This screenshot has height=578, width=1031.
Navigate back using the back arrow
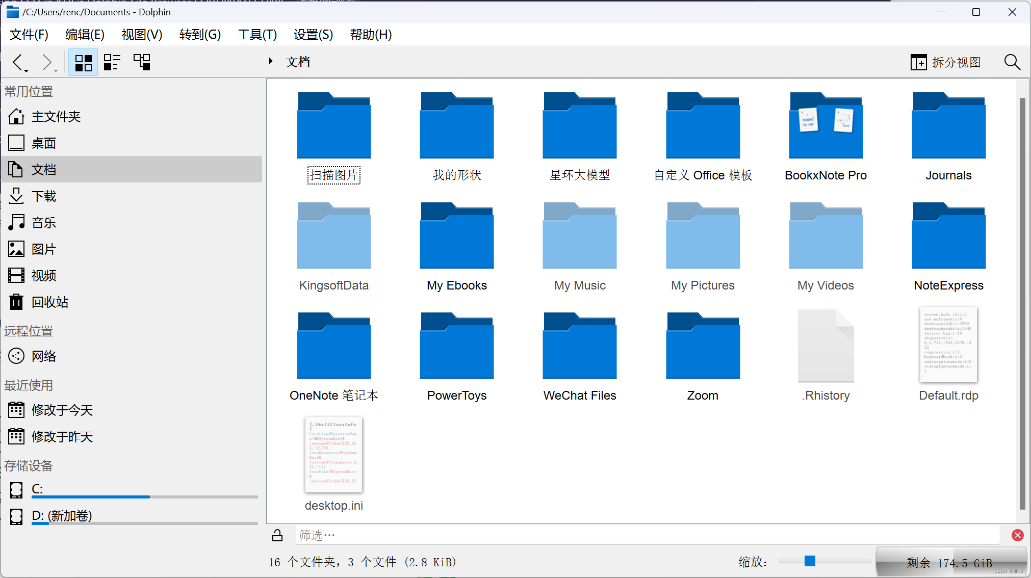(x=17, y=62)
